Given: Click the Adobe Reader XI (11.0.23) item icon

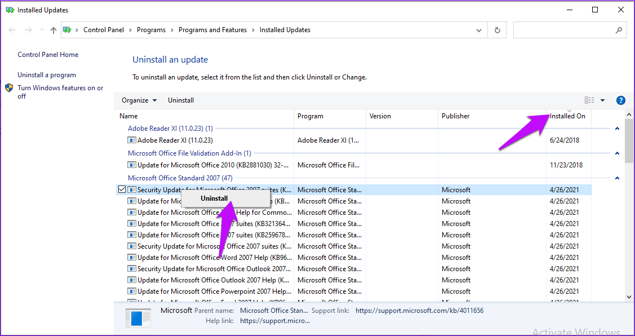Looking at the screenshot, I should 132,140.
